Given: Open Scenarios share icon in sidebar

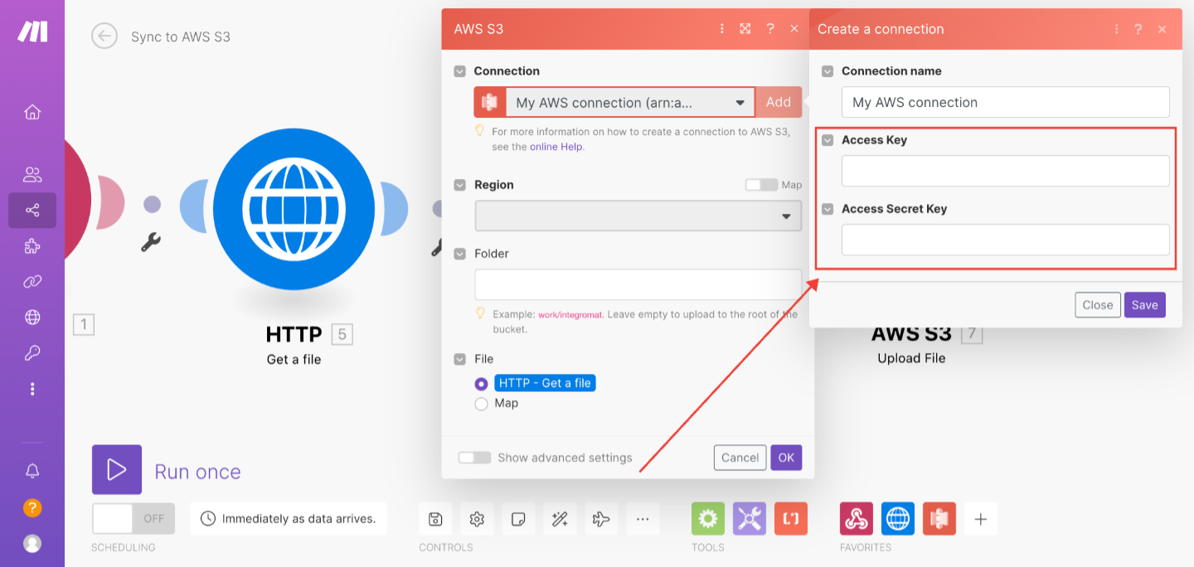Looking at the screenshot, I should [x=32, y=211].
